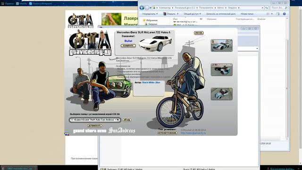
Task: Choose Открыть in the Explorer toolbar
Action: tap(169, 14)
